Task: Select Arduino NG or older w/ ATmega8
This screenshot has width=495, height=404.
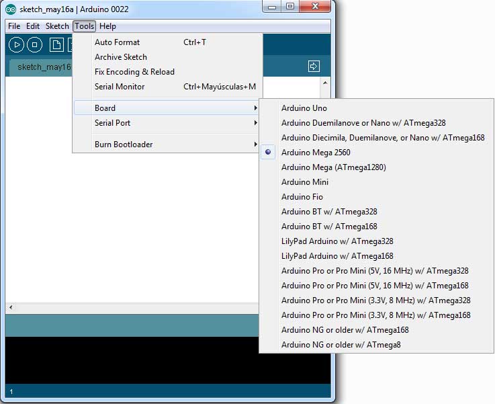Action: pos(377,345)
